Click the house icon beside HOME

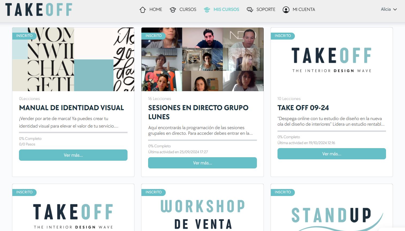coord(142,10)
